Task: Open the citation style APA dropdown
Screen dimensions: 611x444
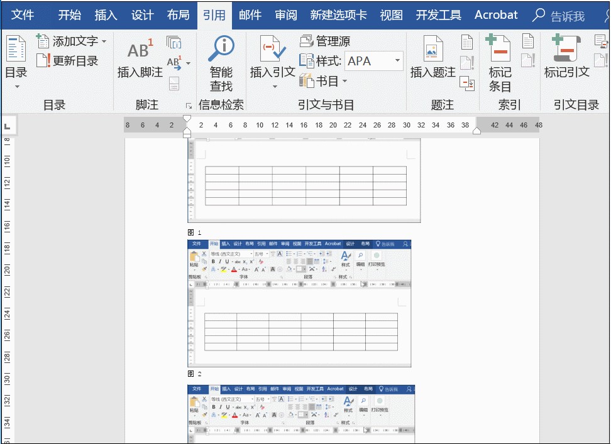Action: 397,61
